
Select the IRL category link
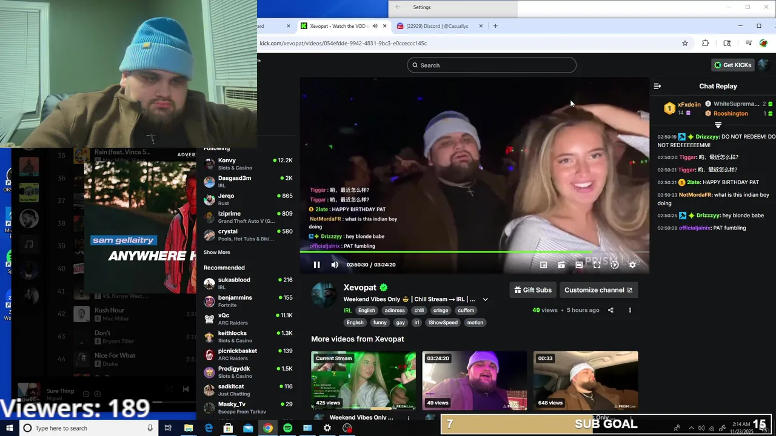pyautogui.click(x=347, y=311)
